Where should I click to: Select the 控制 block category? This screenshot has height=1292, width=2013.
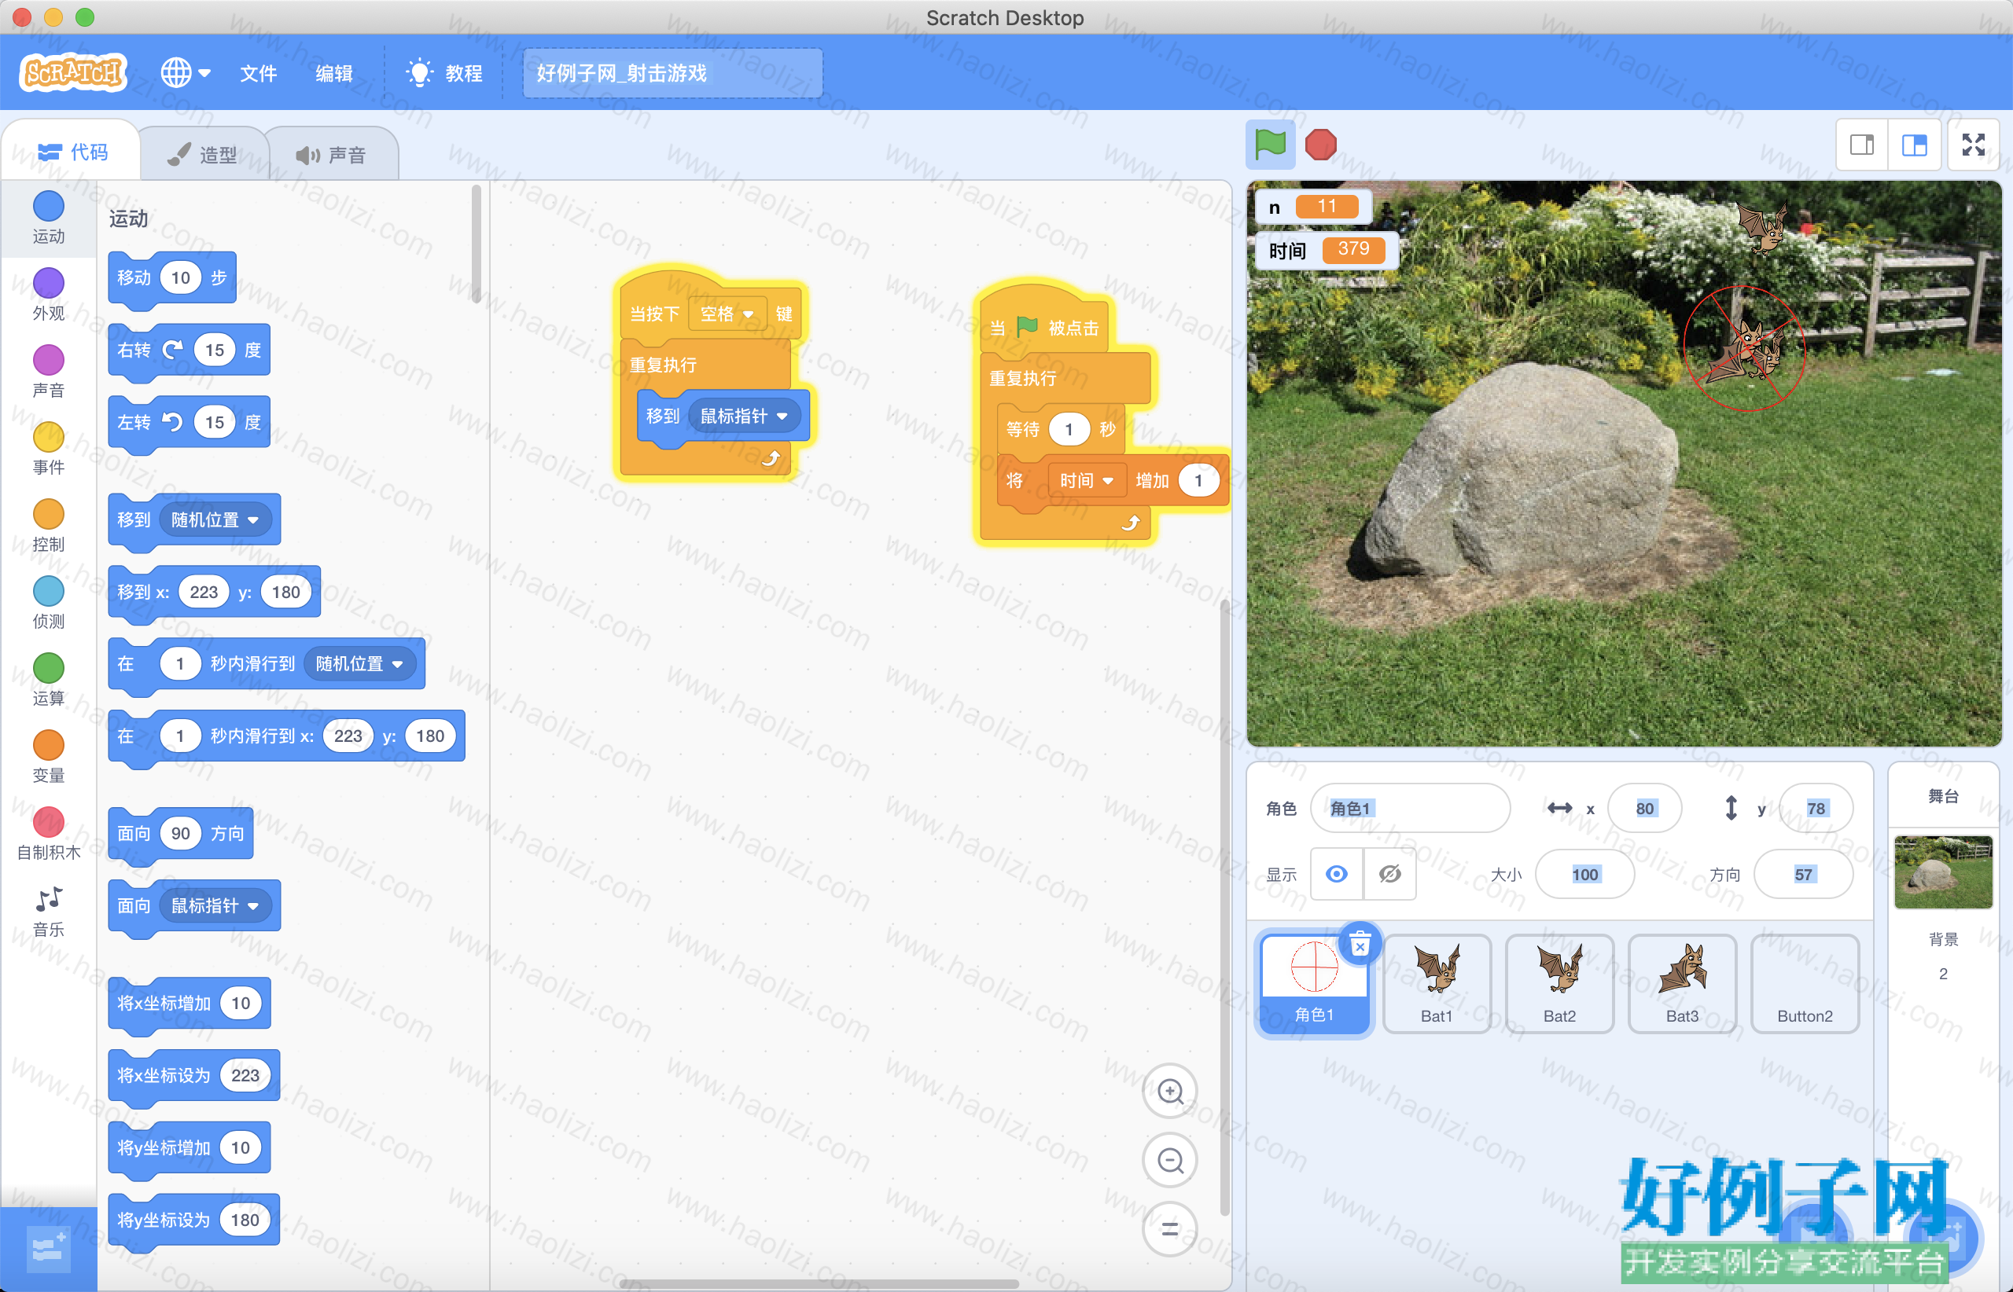(48, 526)
